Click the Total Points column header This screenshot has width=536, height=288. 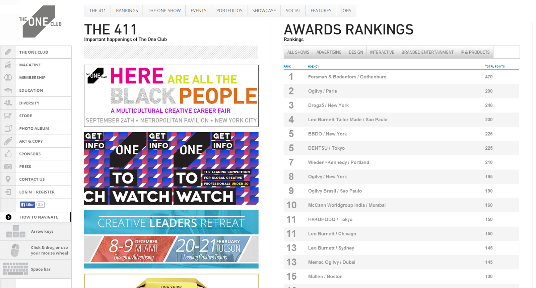point(495,67)
